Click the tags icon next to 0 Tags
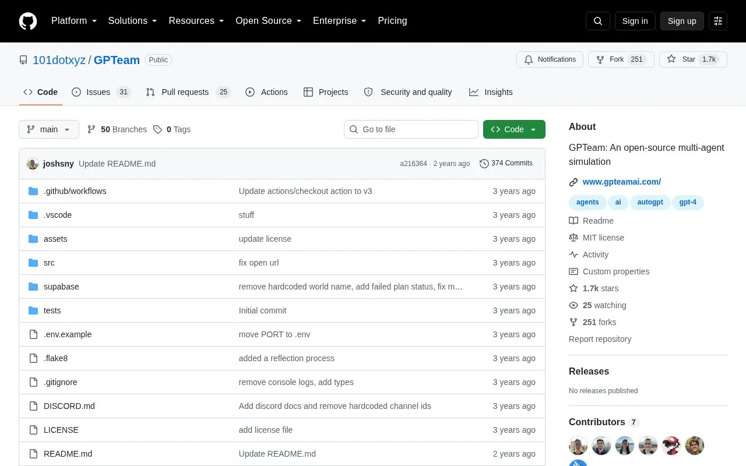 click(x=157, y=129)
